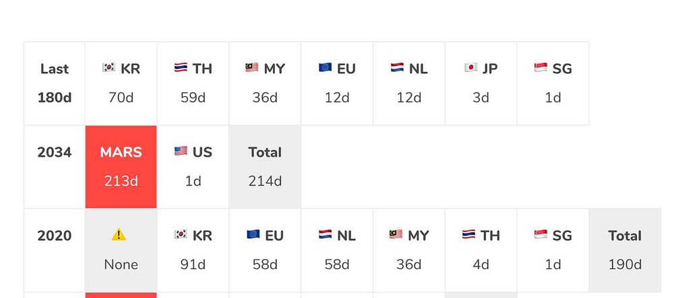Click the Netherlands flag in Last 180d row
The height and width of the screenshot is (298, 674).
click(397, 68)
